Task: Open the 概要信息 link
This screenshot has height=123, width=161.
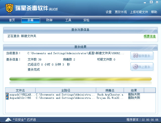Action: pyautogui.click(x=150, y=36)
